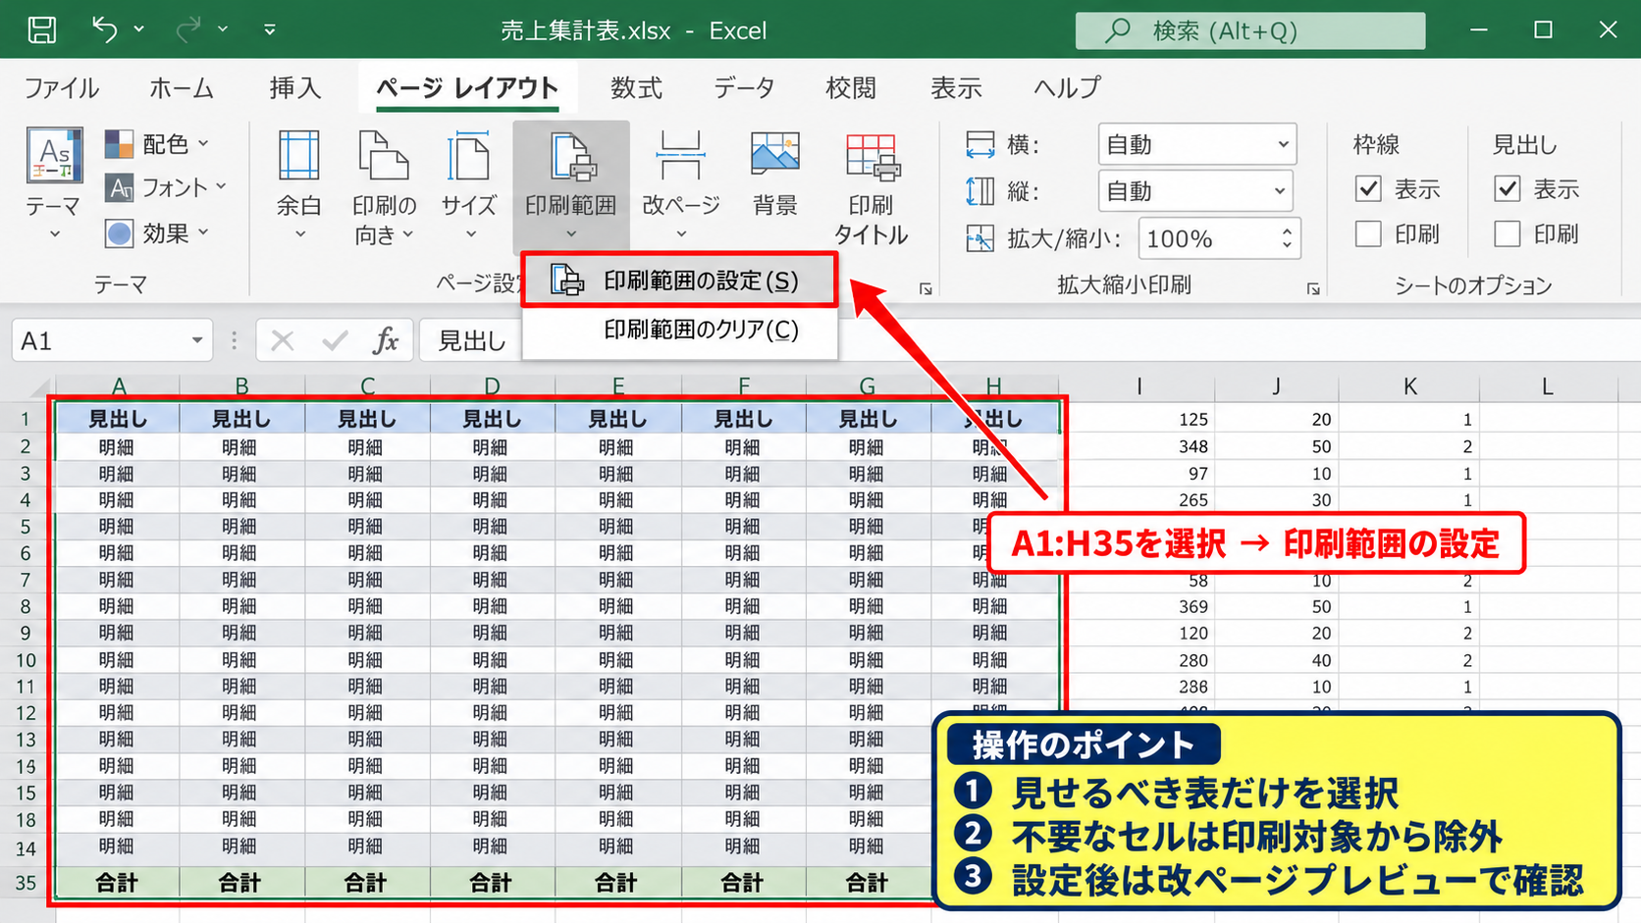Click the 印刷範囲 print area button
Image resolution: width=1641 pixels, height=923 pixels.
point(570,184)
